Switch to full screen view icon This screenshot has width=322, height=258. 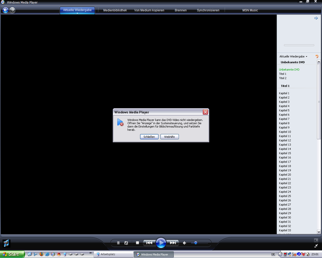pyautogui.click(x=316, y=240)
